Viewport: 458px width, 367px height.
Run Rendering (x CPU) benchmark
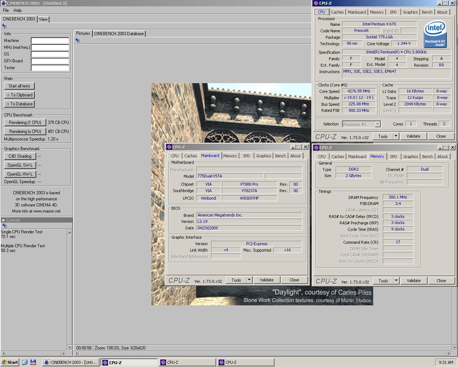point(25,132)
